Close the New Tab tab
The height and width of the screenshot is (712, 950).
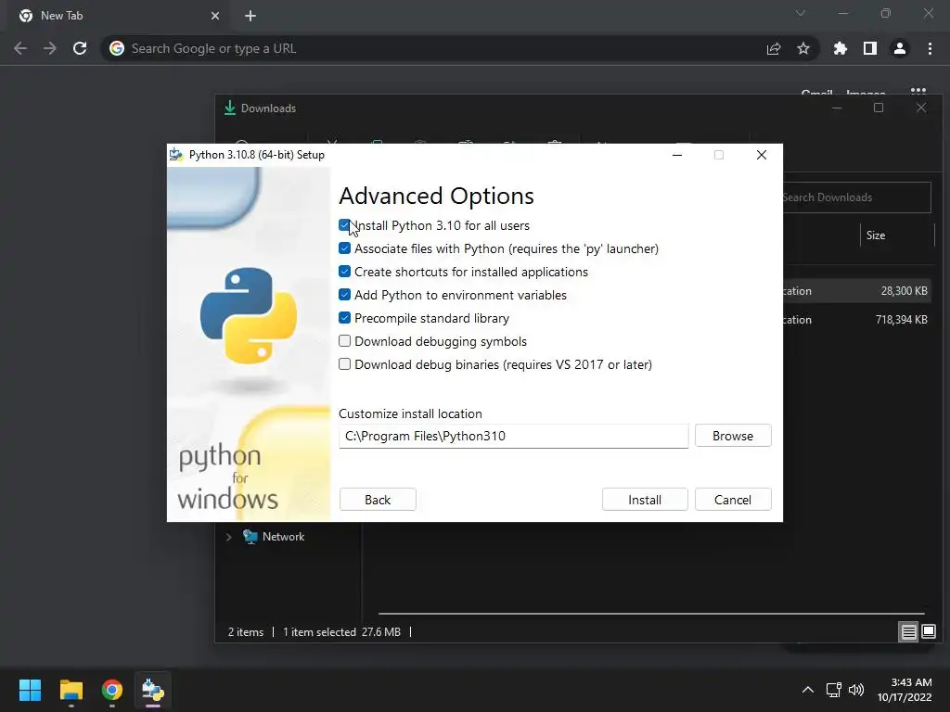coord(215,16)
